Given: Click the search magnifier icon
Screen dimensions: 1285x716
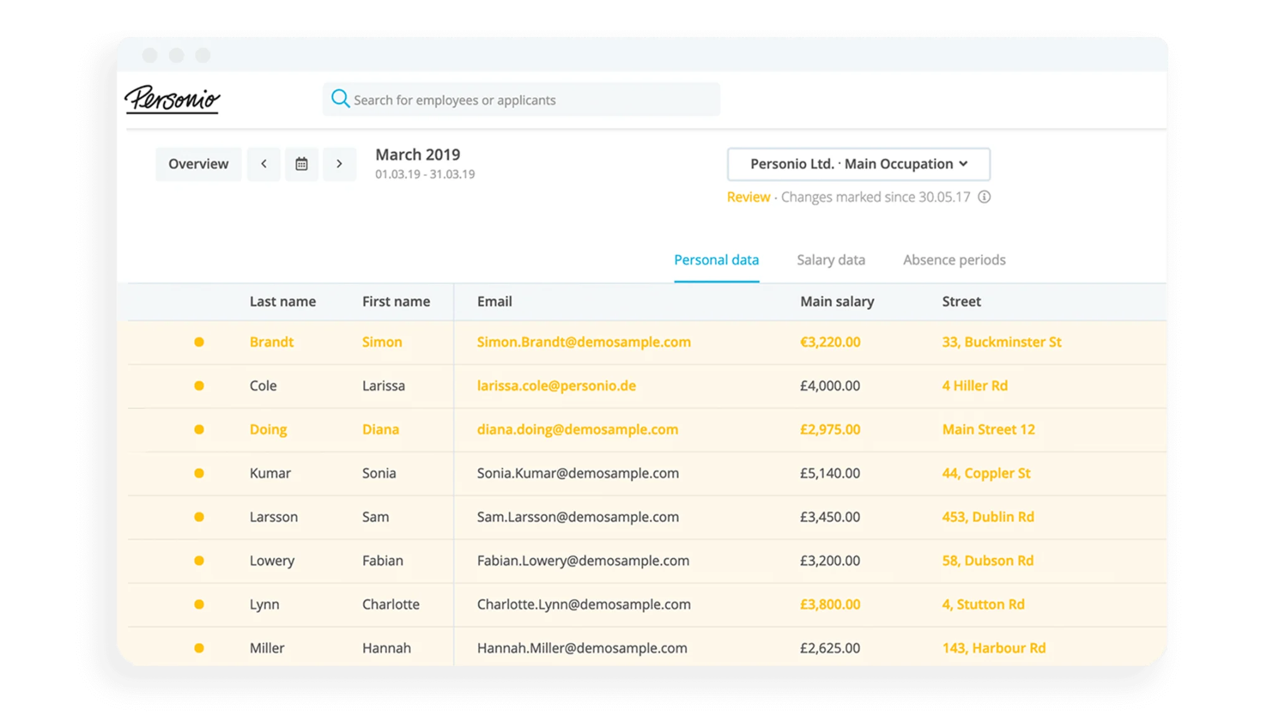Looking at the screenshot, I should click(x=340, y=98).
